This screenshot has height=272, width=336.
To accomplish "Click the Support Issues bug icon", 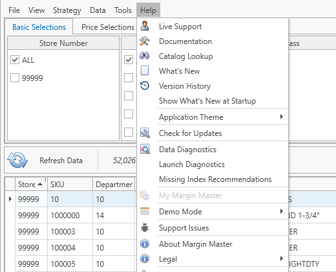I will [x=145, y=228].
